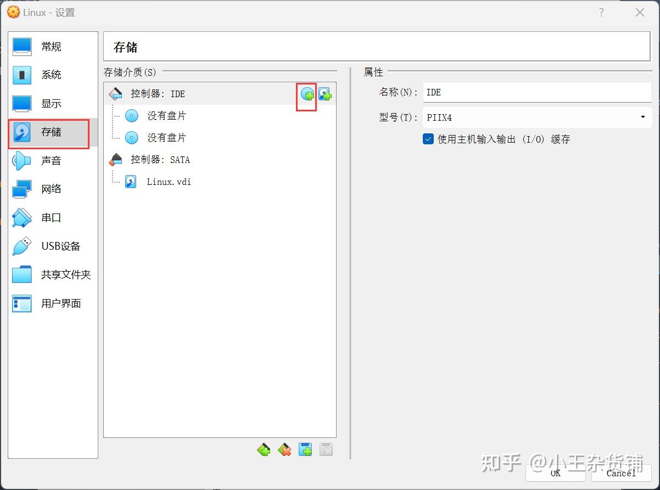Collapse the 控制器: SATA tree branch
The image size is (660, 490).
[115, 160]
